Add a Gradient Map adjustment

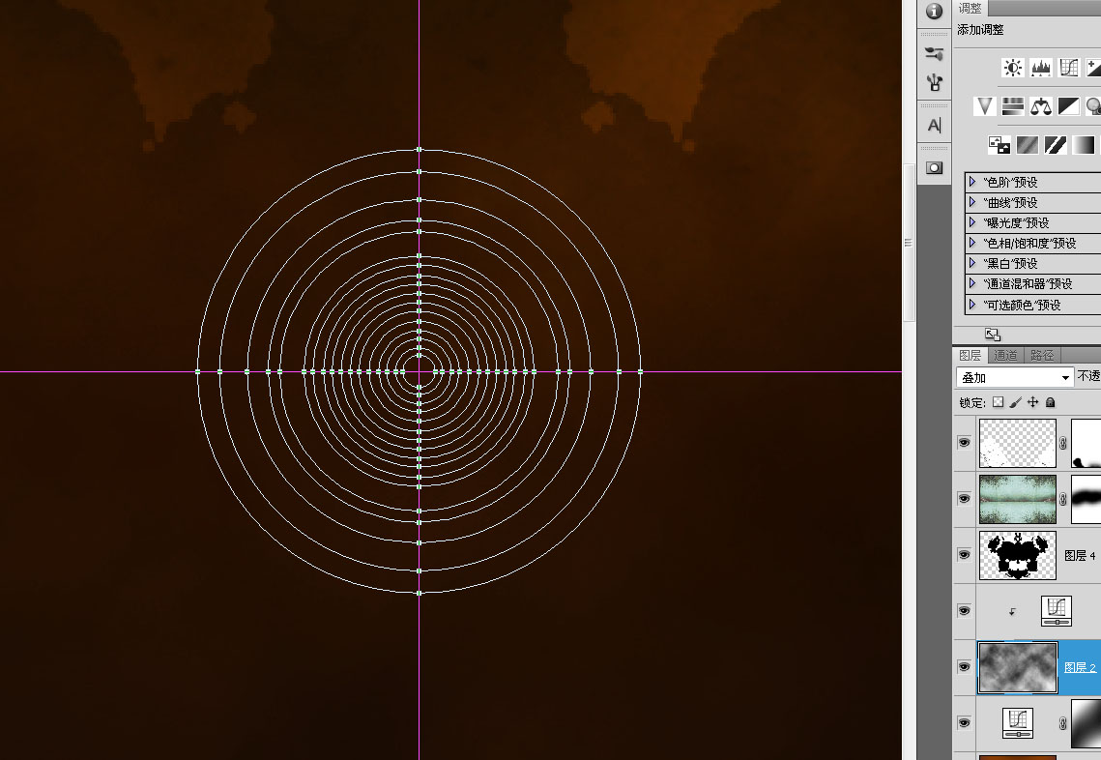[1084, 145]
